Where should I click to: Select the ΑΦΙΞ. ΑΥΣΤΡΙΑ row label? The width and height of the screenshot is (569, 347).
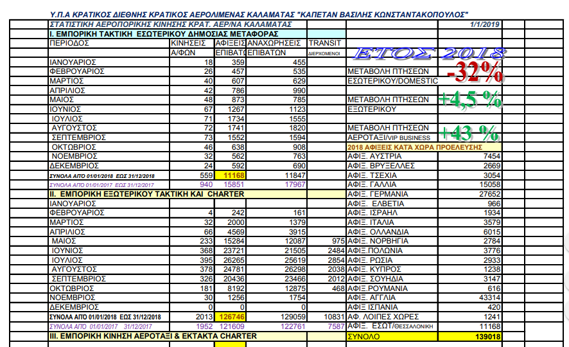374,156
